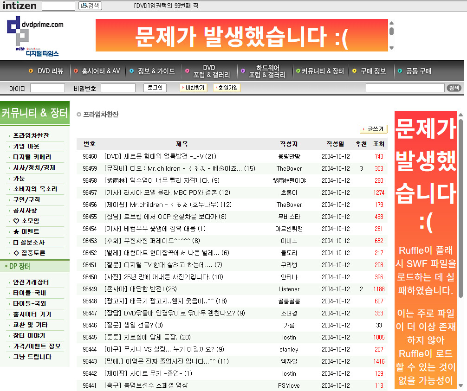Click the right ad panel scrollbar

pyautogui.click(x=460, y=209)
